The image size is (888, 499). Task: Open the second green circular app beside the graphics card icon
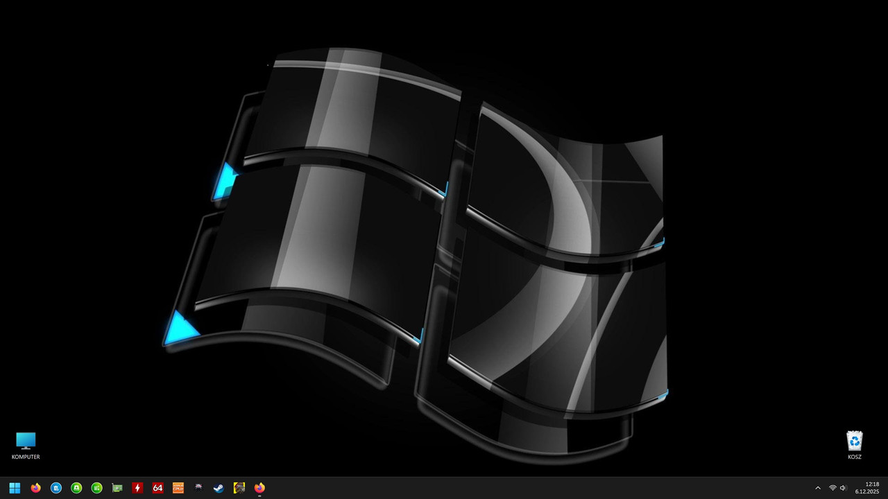pos(97,488)
